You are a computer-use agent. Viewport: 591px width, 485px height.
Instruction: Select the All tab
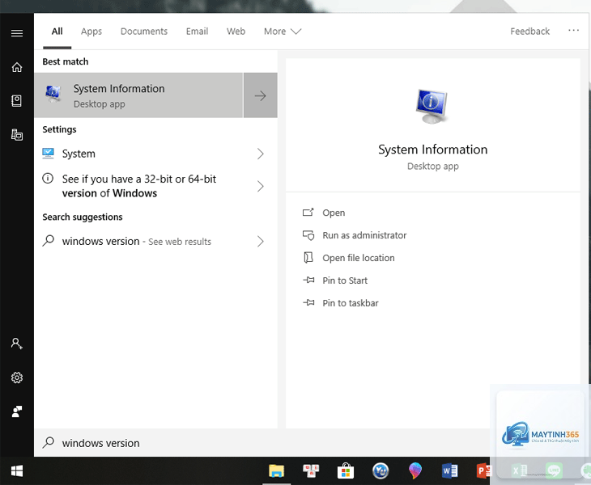coord(57,32)
